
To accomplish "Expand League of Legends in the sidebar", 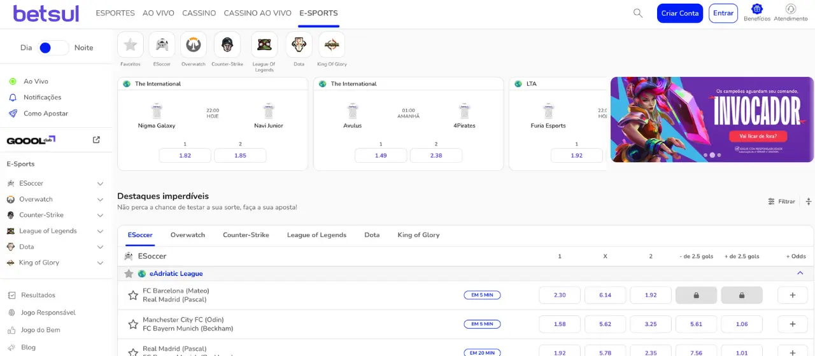I will coord(100,231).
